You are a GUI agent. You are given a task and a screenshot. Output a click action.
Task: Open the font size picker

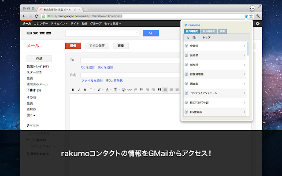tap(100, 90)
